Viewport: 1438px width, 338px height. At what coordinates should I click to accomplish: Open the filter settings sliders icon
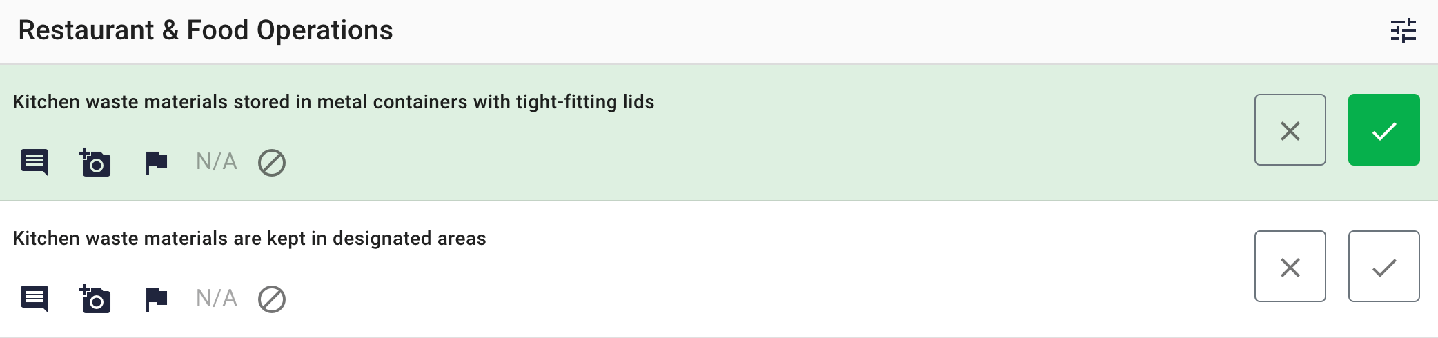pyautogui.click(x=1403, y=30)
